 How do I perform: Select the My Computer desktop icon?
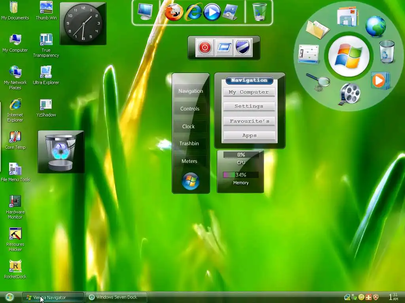(15, 43)
